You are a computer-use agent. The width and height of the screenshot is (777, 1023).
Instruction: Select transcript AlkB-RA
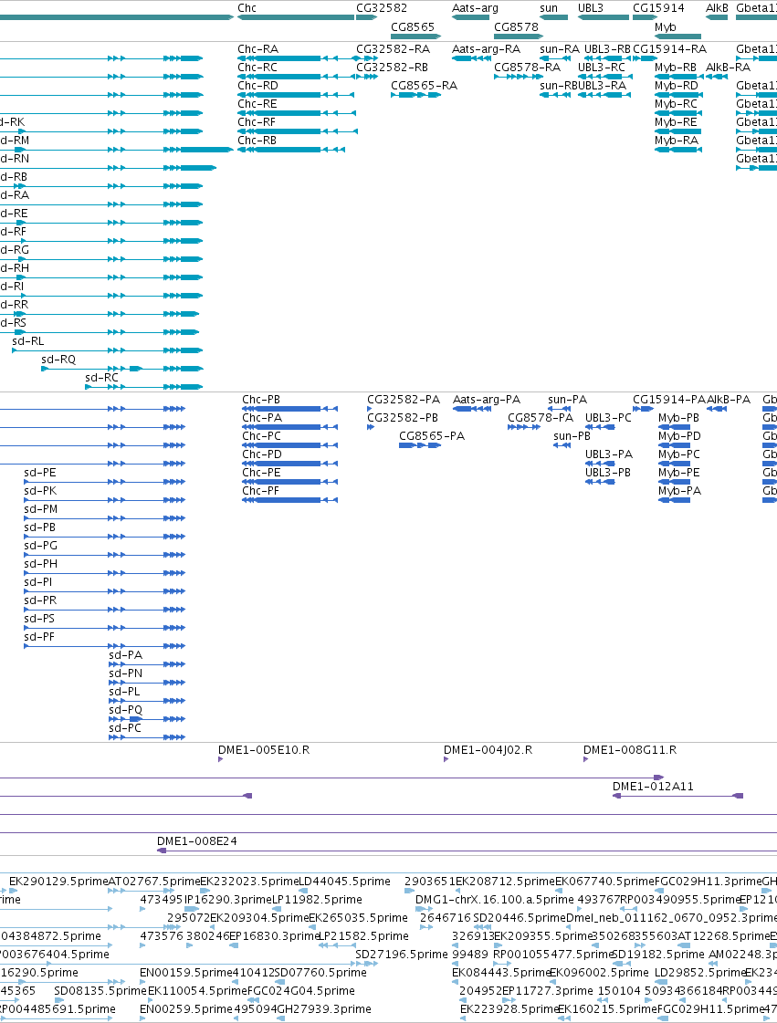[716, 77]
